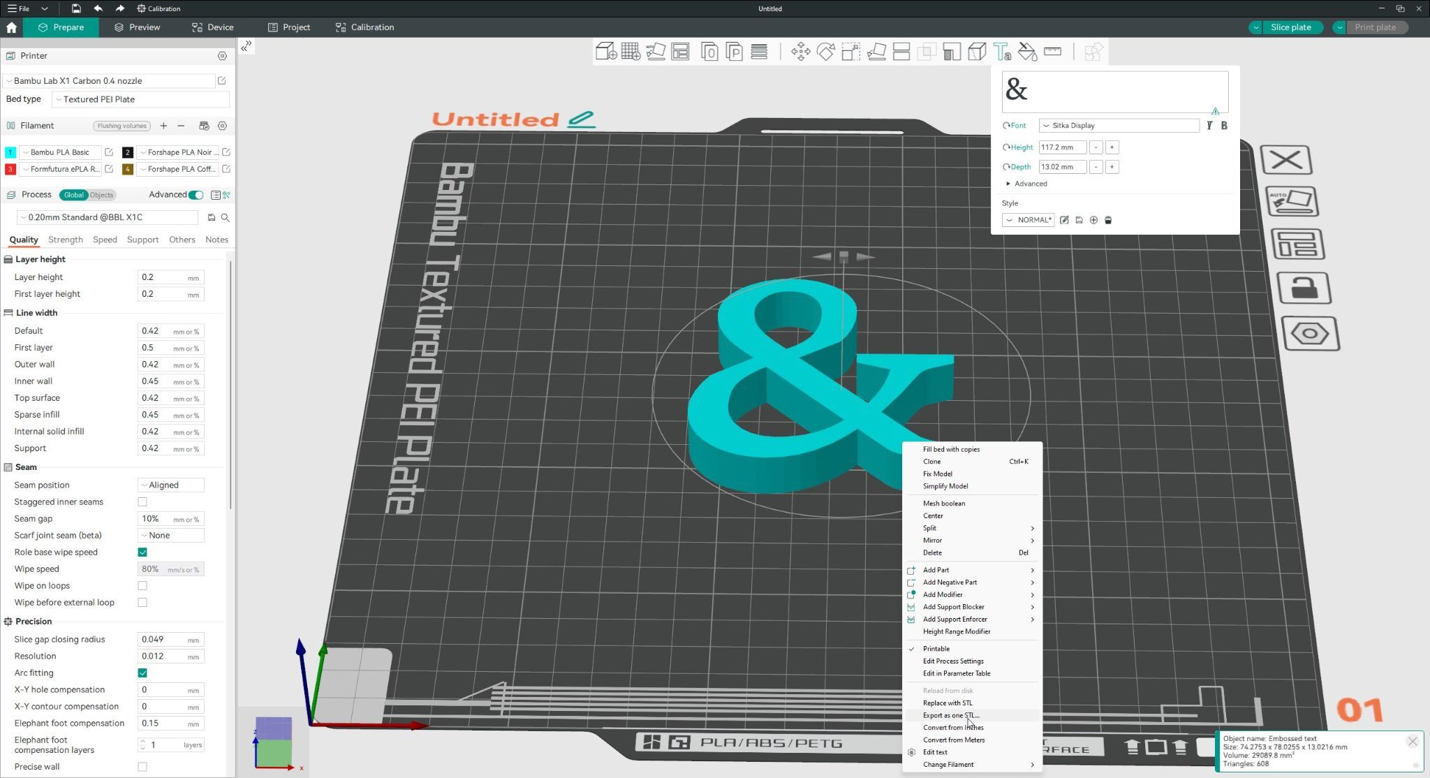The image size is (1430, 778).
Task: Open the Measure ruler tool
Action: [x=1052, y=52]
